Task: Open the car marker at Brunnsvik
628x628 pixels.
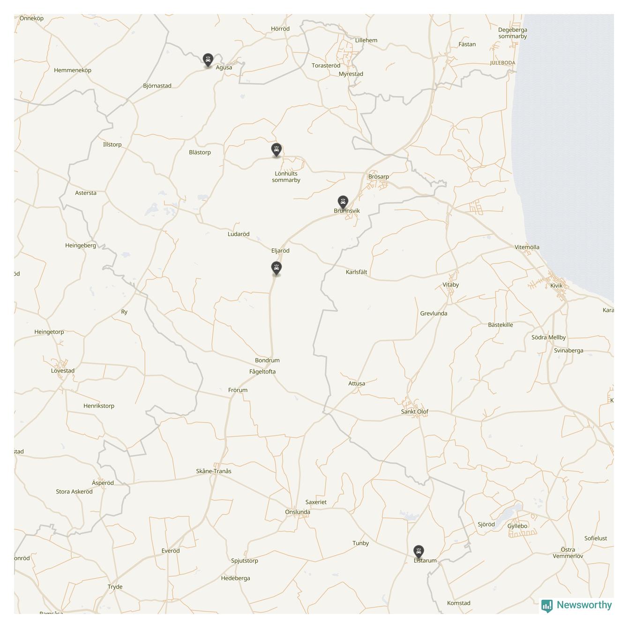Action: tap(343, 203)
